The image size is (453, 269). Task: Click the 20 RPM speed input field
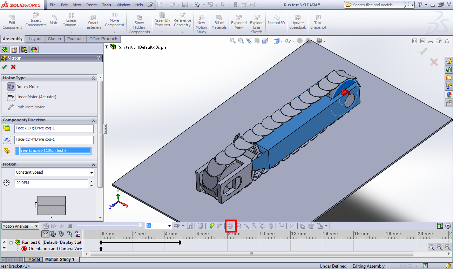point(51,183)
